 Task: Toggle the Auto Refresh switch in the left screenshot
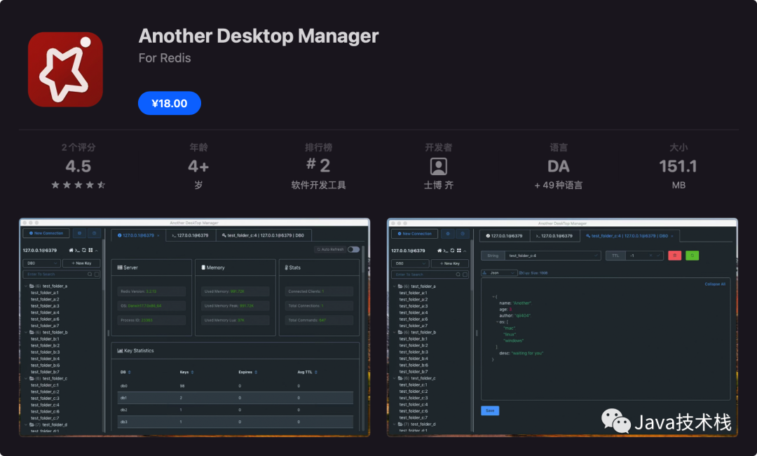pos(353,249)
